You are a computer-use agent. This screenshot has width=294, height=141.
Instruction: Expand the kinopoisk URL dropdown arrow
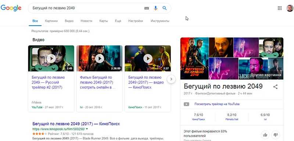pyautogui.click(x=87, y=129)
